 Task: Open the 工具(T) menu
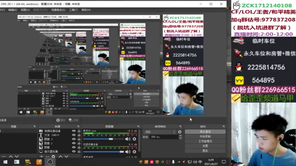(74, 10)
